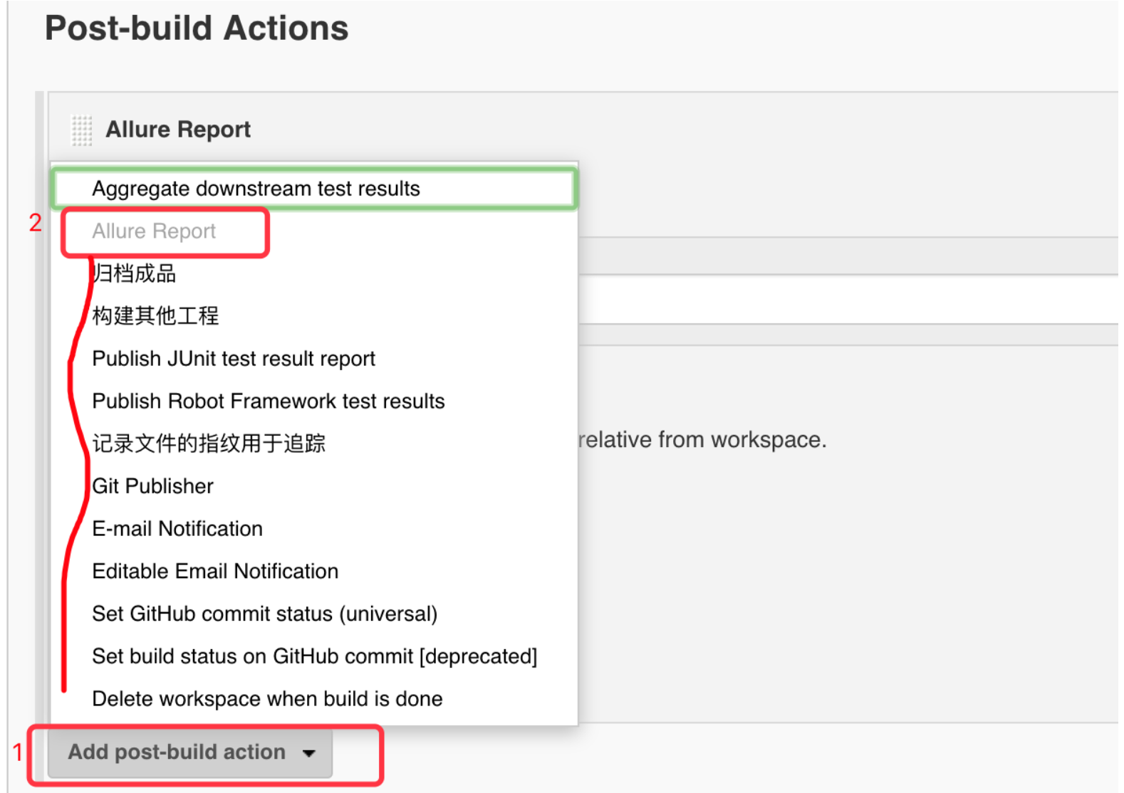Screen dimensions: 1124x793
Task: Click the Post-build Actions heading
Action: pyautogui.click(x=197, y=28)
